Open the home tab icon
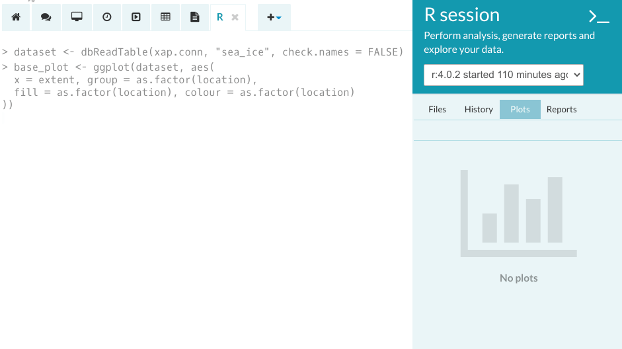The image size is (622, 349). click(16, 17)
